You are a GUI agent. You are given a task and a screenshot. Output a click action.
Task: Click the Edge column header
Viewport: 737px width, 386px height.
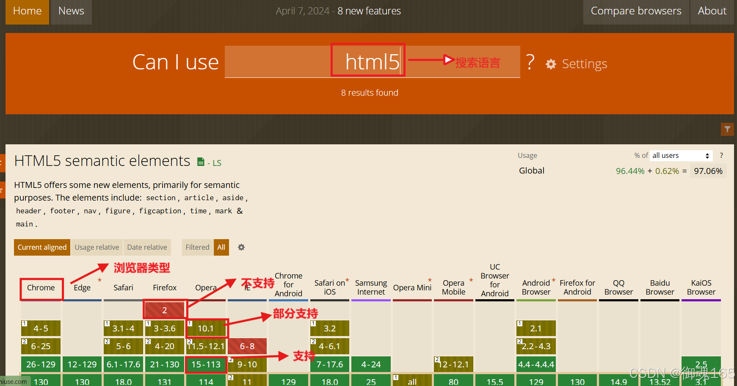point(82,288)
